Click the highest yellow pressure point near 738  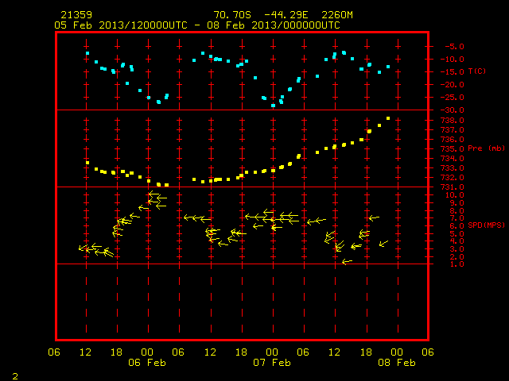tap(388, 118)
